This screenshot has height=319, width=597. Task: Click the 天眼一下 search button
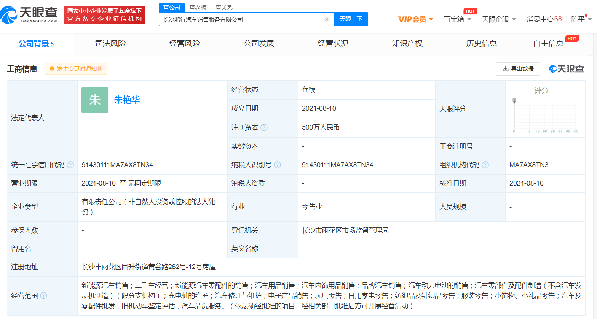[x=351, y=19]
